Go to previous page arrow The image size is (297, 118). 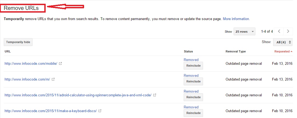coord(279,31)
